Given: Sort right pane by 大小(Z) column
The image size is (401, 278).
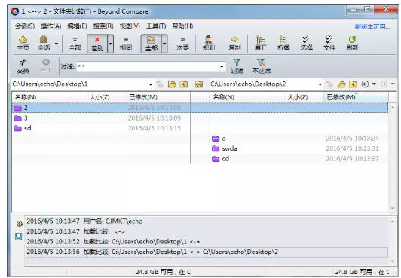Looking at the screenshot, I should (304, 97).
